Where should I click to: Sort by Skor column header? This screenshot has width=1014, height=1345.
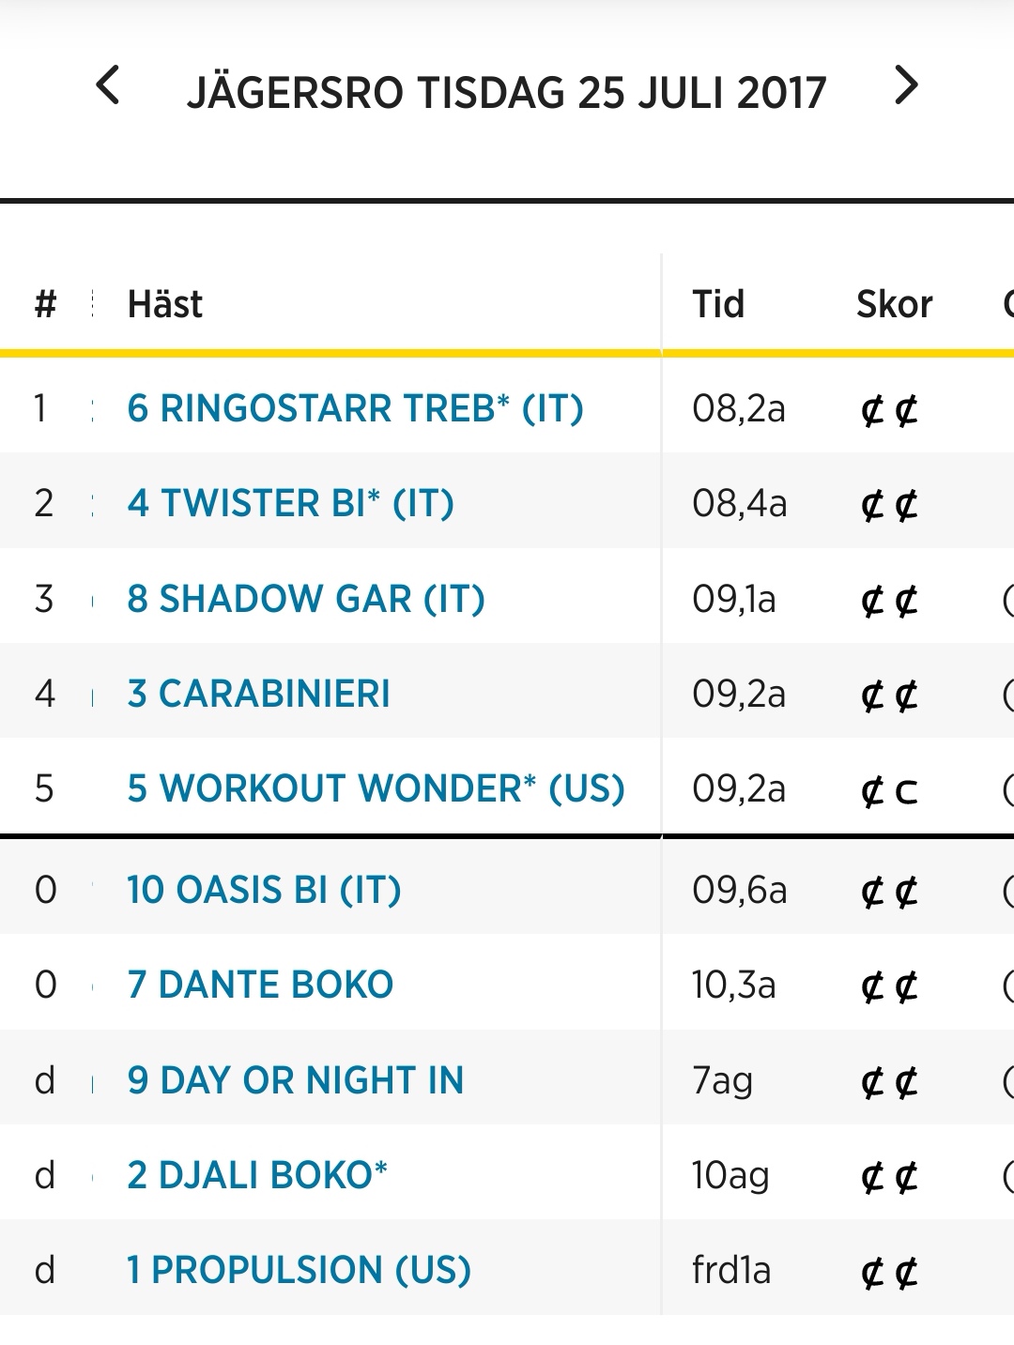(894, 304)
